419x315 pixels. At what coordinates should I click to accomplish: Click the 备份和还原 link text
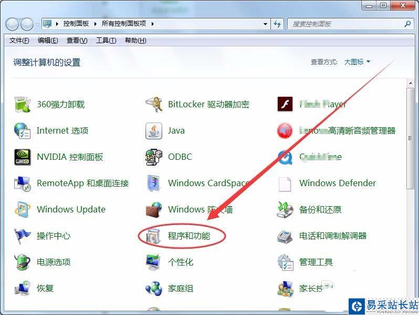tap(320, 209)
